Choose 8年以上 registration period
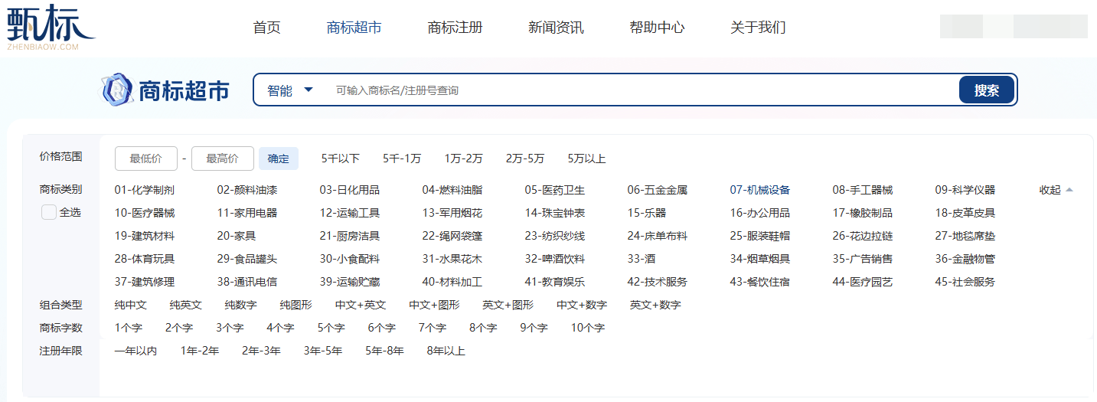 [446, 351]
